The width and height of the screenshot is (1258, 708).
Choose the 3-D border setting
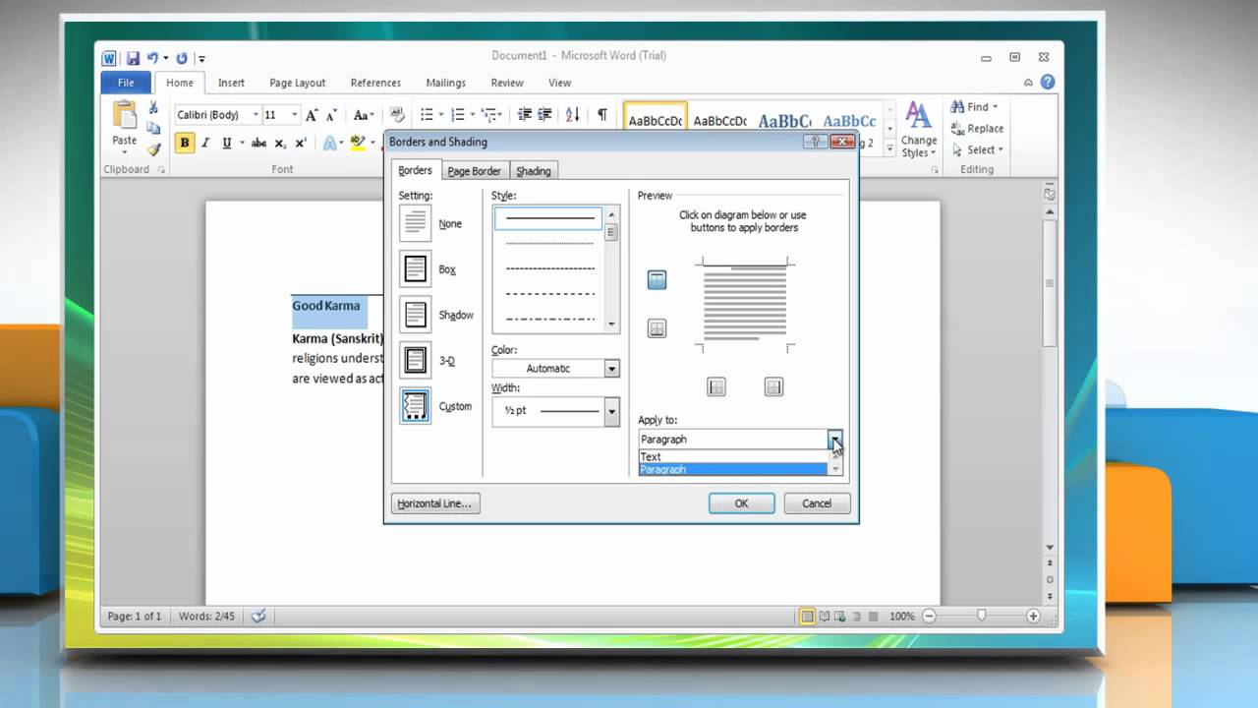tap(416, 361)
